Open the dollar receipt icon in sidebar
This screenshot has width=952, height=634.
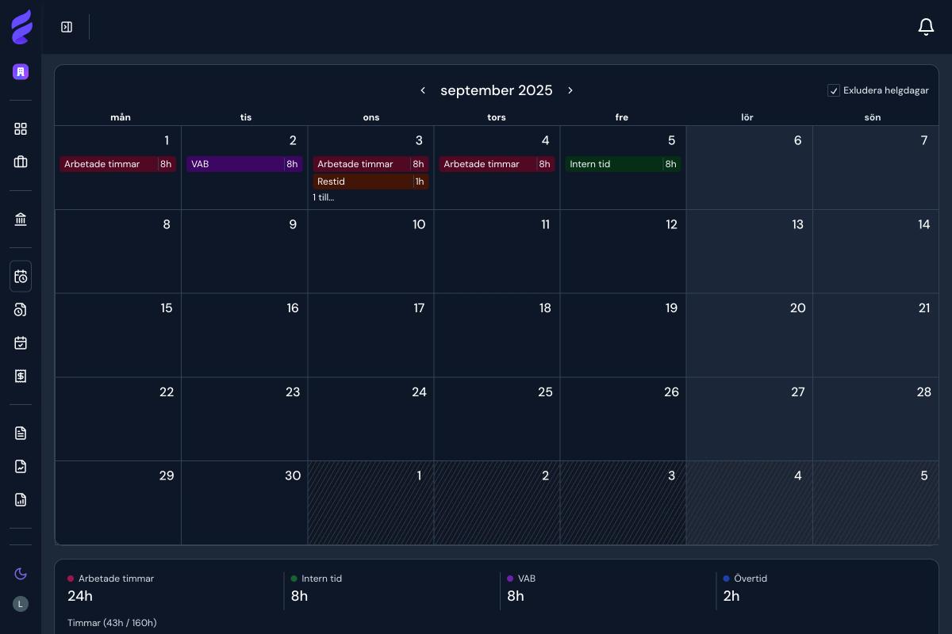tap(21, 376)
